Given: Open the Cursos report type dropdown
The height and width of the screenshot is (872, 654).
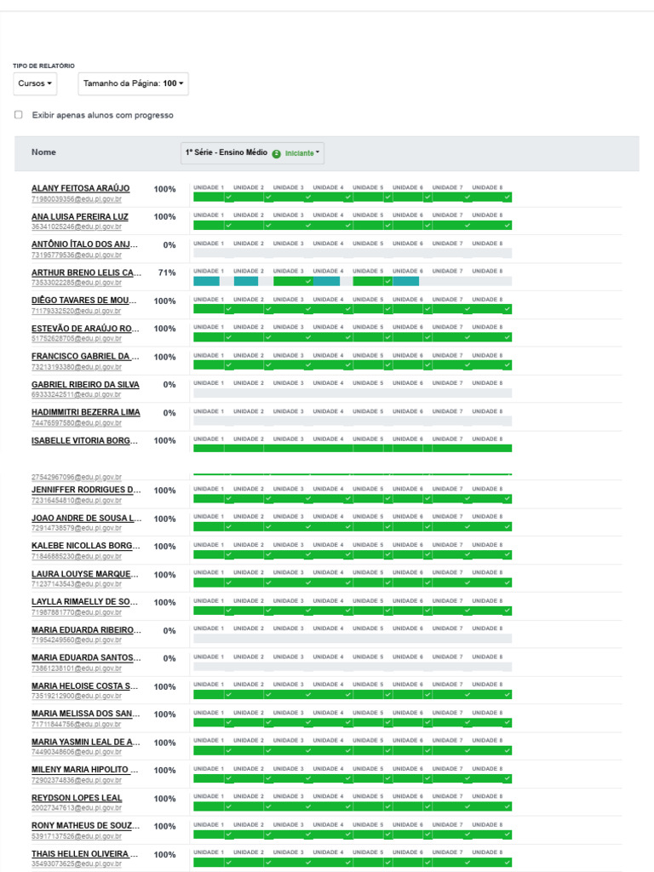Looking at the screenshot, I should pos(35,83).
